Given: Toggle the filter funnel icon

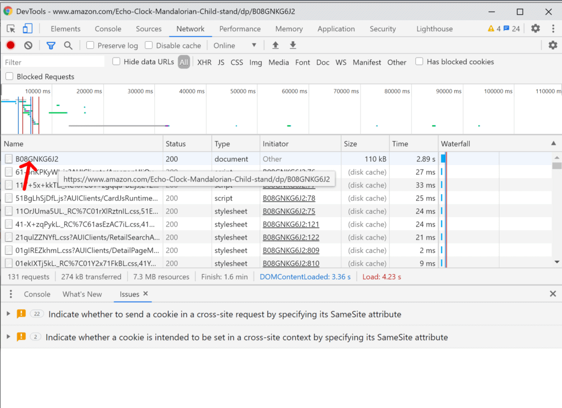Looking at the screenshot, I should tap(51, 46).
